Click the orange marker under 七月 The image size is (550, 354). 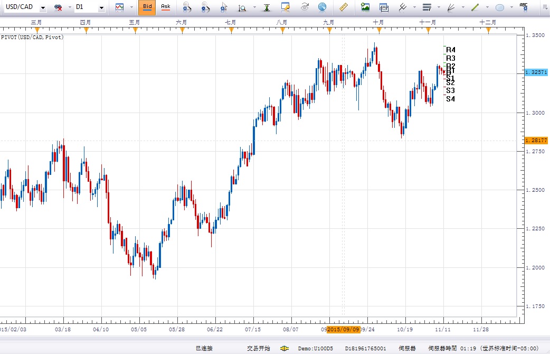coord(231,30)
